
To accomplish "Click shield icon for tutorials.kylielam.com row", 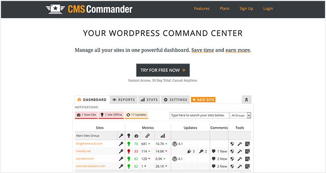I will coord(232,166).
